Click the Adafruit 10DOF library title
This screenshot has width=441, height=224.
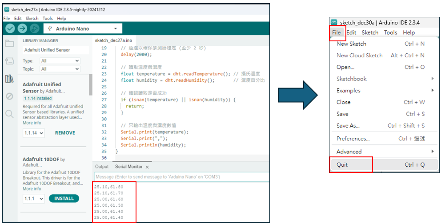pyautogui.click(x=41, y=160)
